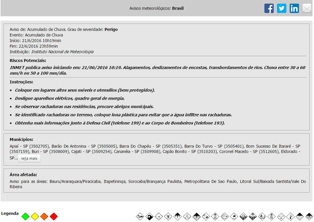Pick the thermometer warning legend icon
This screenshot has height=222, width=314.
click(290, 216)
